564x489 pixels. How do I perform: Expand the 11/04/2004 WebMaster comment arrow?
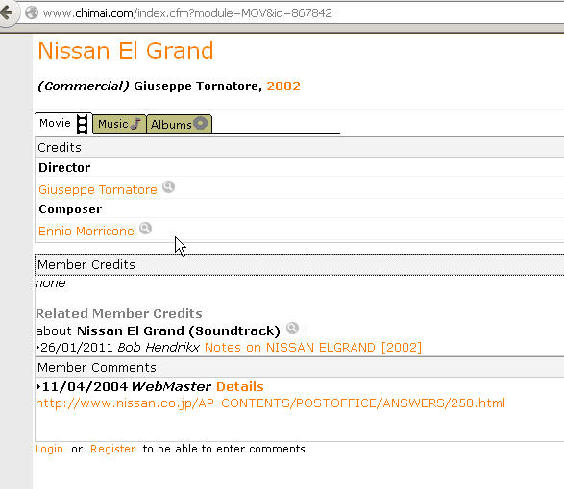click(x=38, y=387)
